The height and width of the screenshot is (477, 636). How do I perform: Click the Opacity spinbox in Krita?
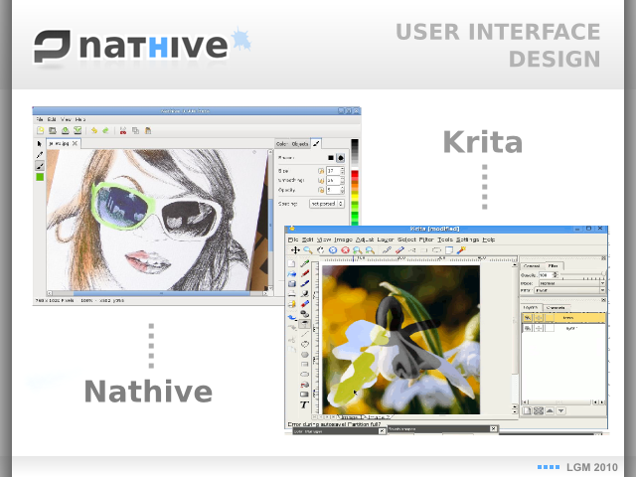(548, 275)
